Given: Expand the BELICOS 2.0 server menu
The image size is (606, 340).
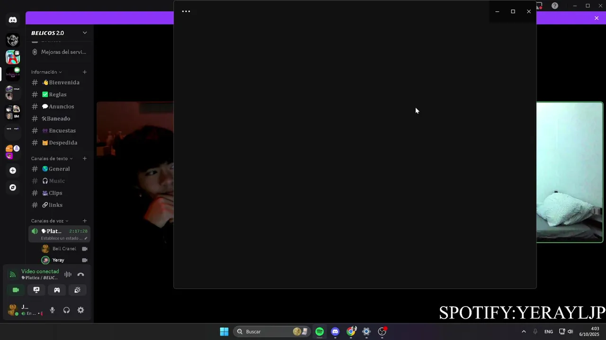Looking at the screenshot, I should point(85,33).
